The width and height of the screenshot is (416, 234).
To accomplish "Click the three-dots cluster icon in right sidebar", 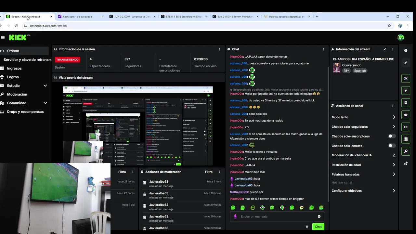I will click(x=406, y=163).
